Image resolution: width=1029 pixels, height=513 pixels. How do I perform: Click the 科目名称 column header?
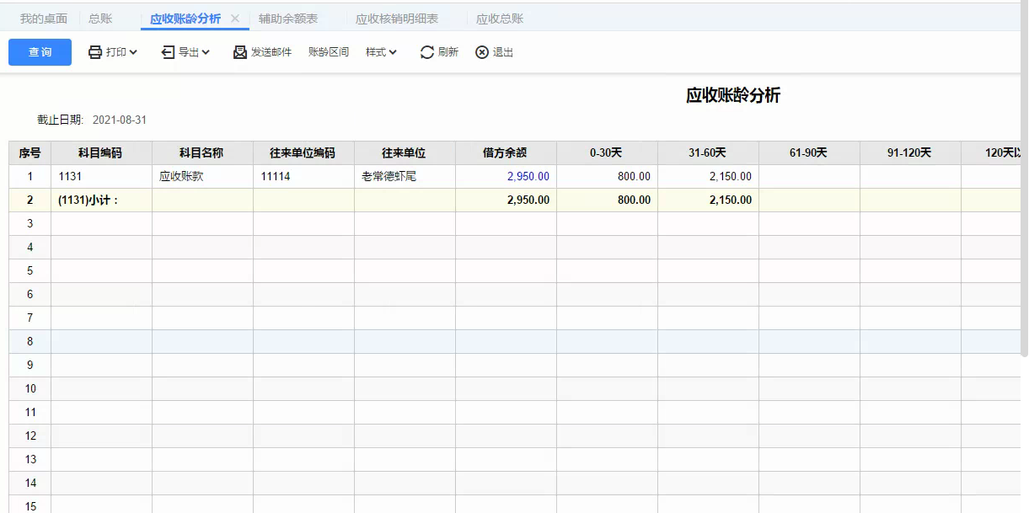tap(202, 152)
